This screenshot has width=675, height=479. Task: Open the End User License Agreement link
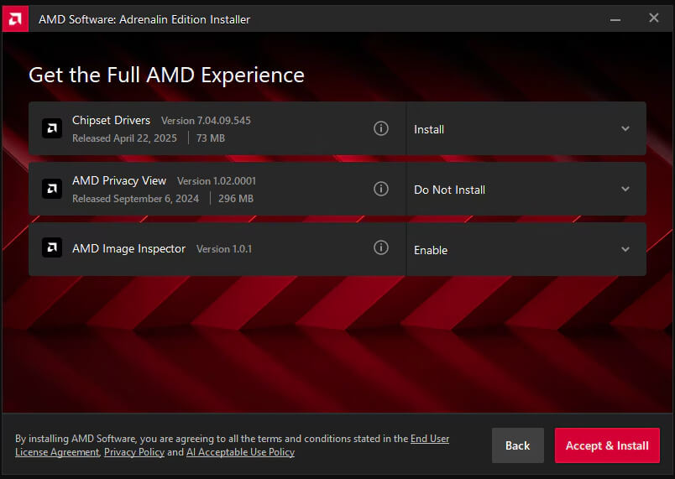[430, 439]
